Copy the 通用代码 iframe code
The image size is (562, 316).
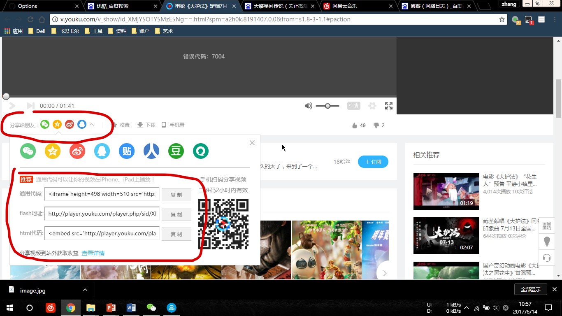tap(176, 195)
